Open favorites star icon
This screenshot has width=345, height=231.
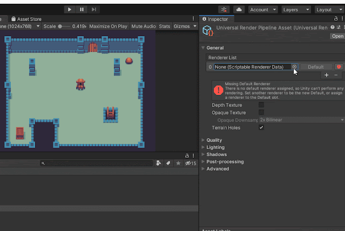coord(178,163)
